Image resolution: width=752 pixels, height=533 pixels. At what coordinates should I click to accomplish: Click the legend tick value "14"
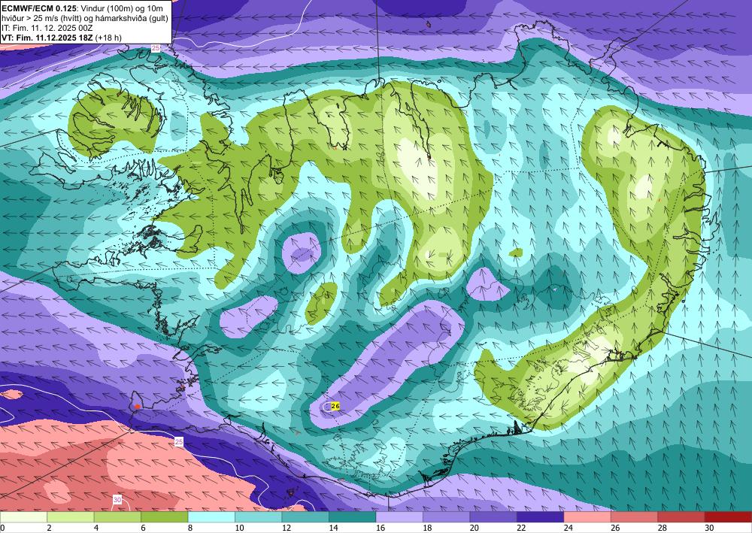click(x=333, y=528)
